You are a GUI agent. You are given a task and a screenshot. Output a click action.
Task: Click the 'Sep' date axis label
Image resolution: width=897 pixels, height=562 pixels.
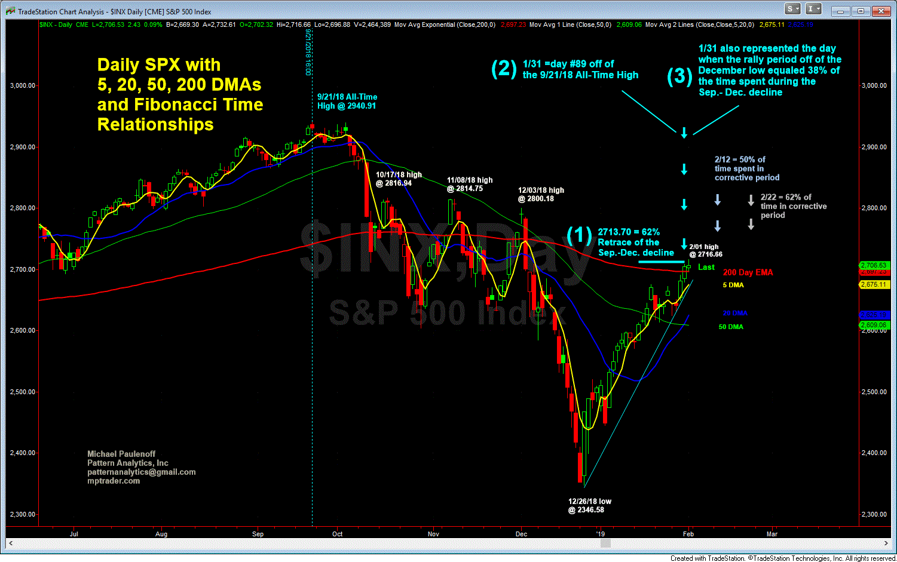coord(258,534)
